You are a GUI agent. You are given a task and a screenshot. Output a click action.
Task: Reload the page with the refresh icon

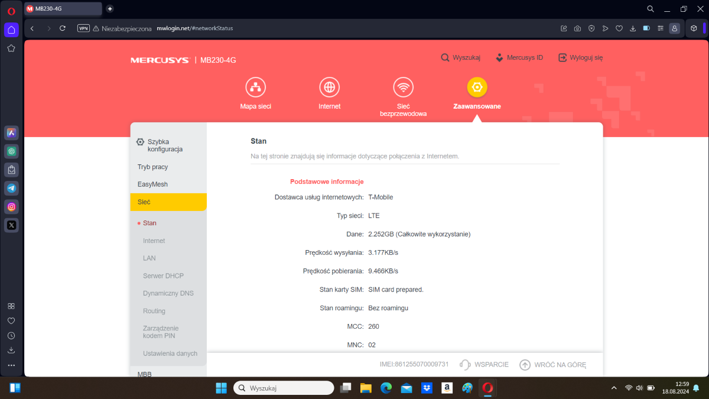63,28
